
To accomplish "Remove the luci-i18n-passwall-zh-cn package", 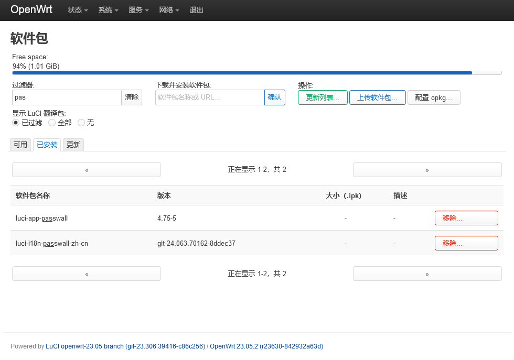I will [466, 243].
